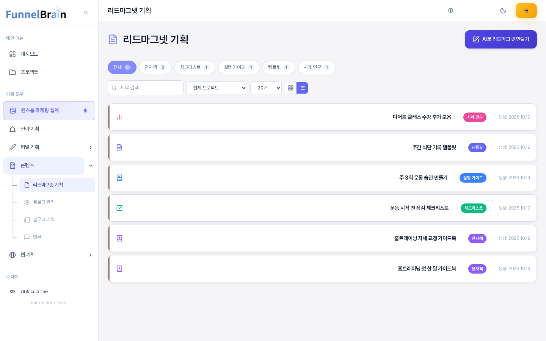Filter by the 체크리스트 tab

[x=195, y=67]
